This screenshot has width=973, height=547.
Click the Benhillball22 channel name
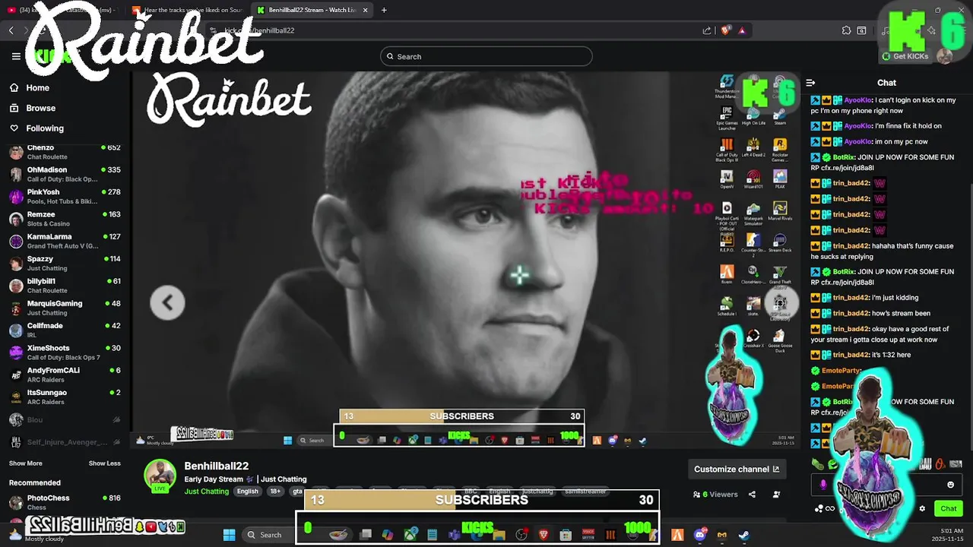pyautogui.click(x=217, y=466)
